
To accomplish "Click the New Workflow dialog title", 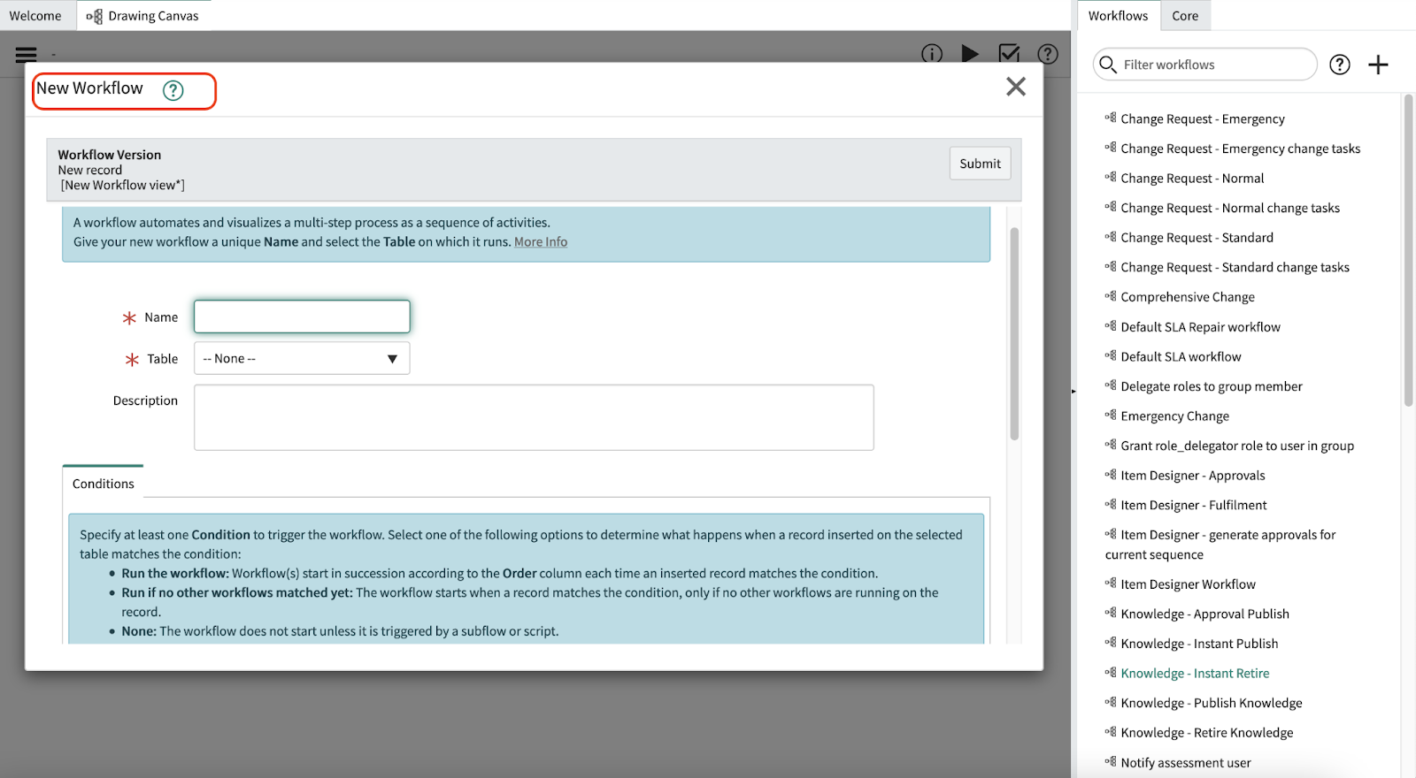I will (89, 88).
